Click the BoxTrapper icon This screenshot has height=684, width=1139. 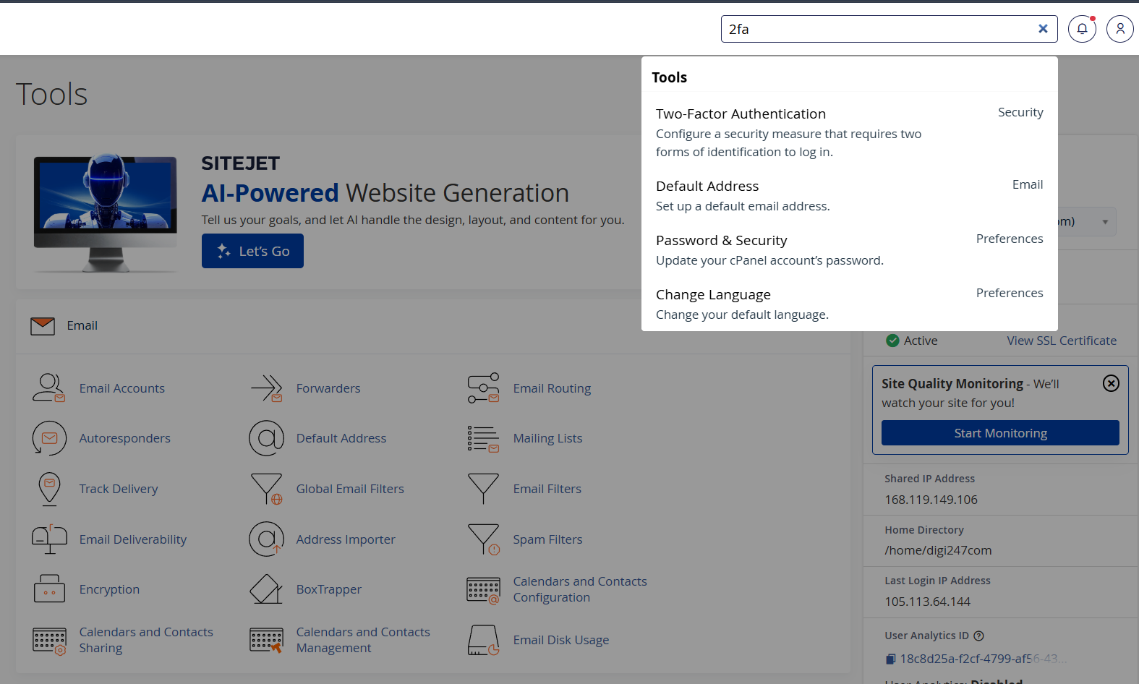tap(266, 589)
